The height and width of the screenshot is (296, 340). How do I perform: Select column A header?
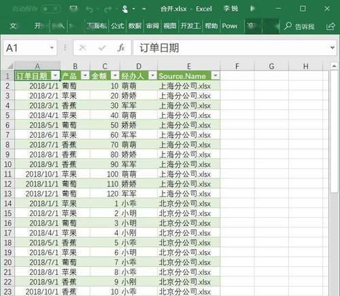[x=37, y=67]
